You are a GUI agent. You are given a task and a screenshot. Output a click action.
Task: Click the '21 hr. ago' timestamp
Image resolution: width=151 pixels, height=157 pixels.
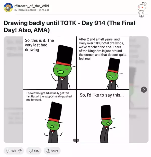point(44,10)
